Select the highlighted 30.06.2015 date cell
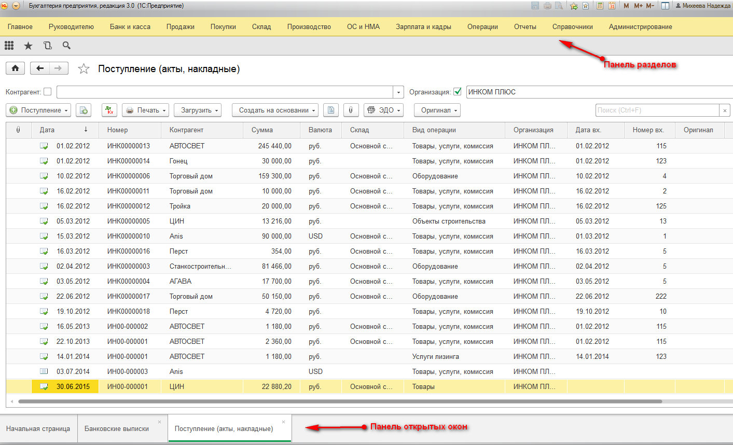This screenshot has width=733, height=445. [x=65, y=386]
